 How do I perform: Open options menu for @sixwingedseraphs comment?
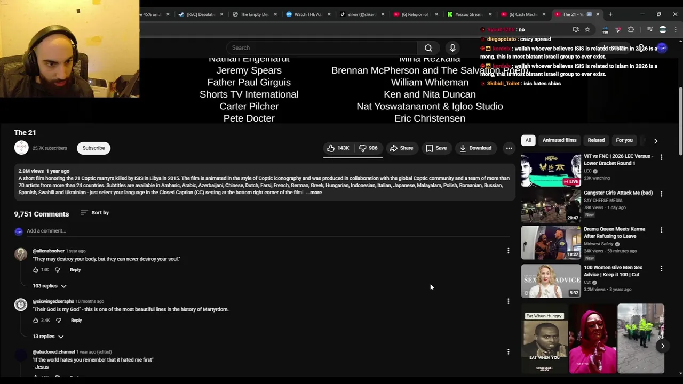[508, 301]
